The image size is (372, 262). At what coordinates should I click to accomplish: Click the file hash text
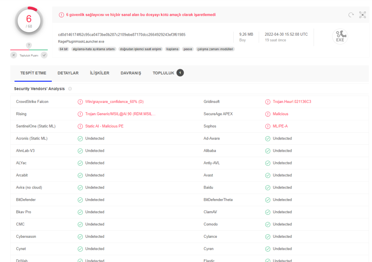pos(122,35)
